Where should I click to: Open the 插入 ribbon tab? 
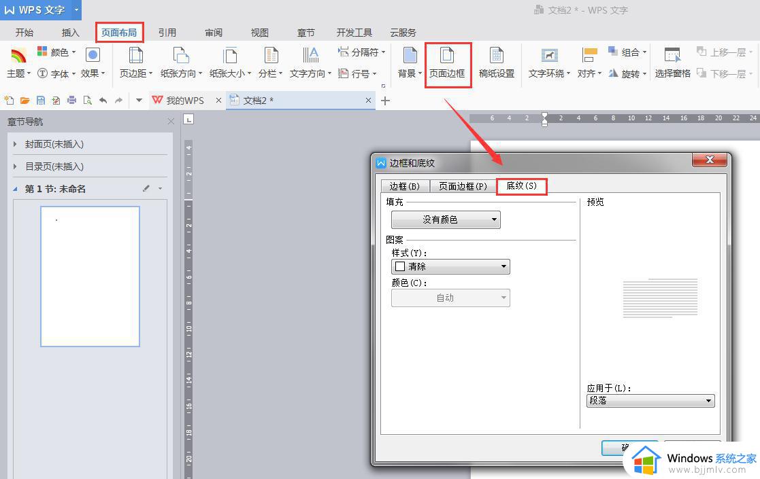[x=70, y=33]
